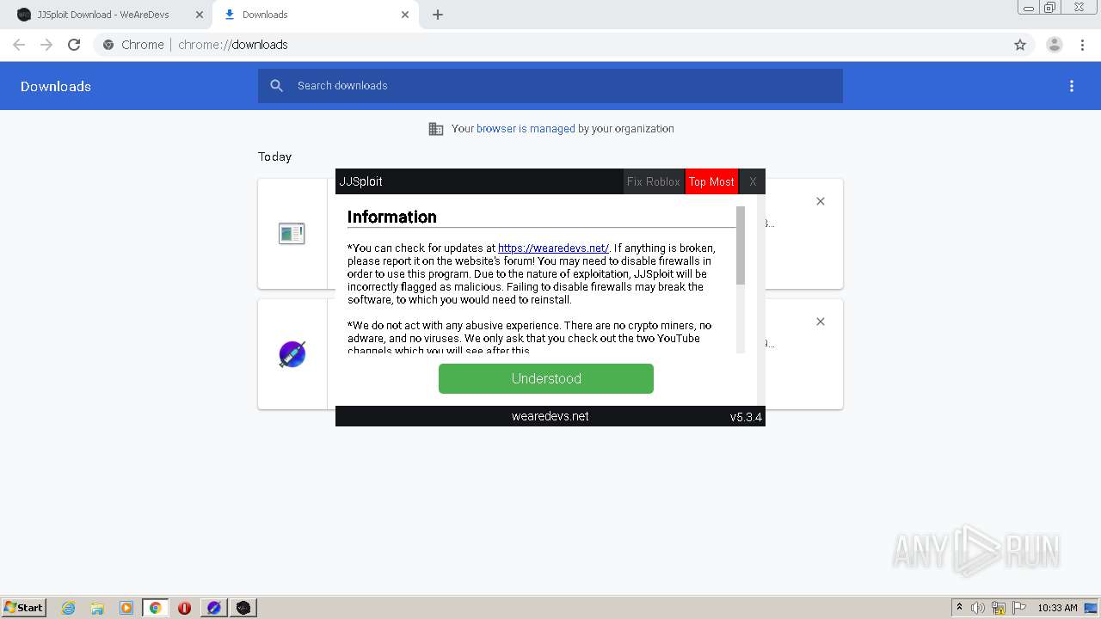Screen dimensions: 1101x619
Task: Open the browser is managed link
Action: pos(526,129)
